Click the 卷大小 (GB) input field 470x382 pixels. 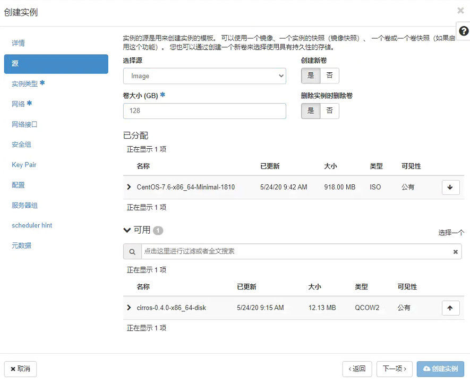click(x=204, y=111)
